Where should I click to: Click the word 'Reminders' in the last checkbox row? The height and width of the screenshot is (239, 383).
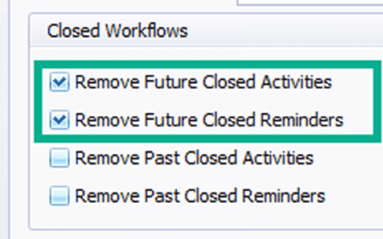click(x=284, y=196)
